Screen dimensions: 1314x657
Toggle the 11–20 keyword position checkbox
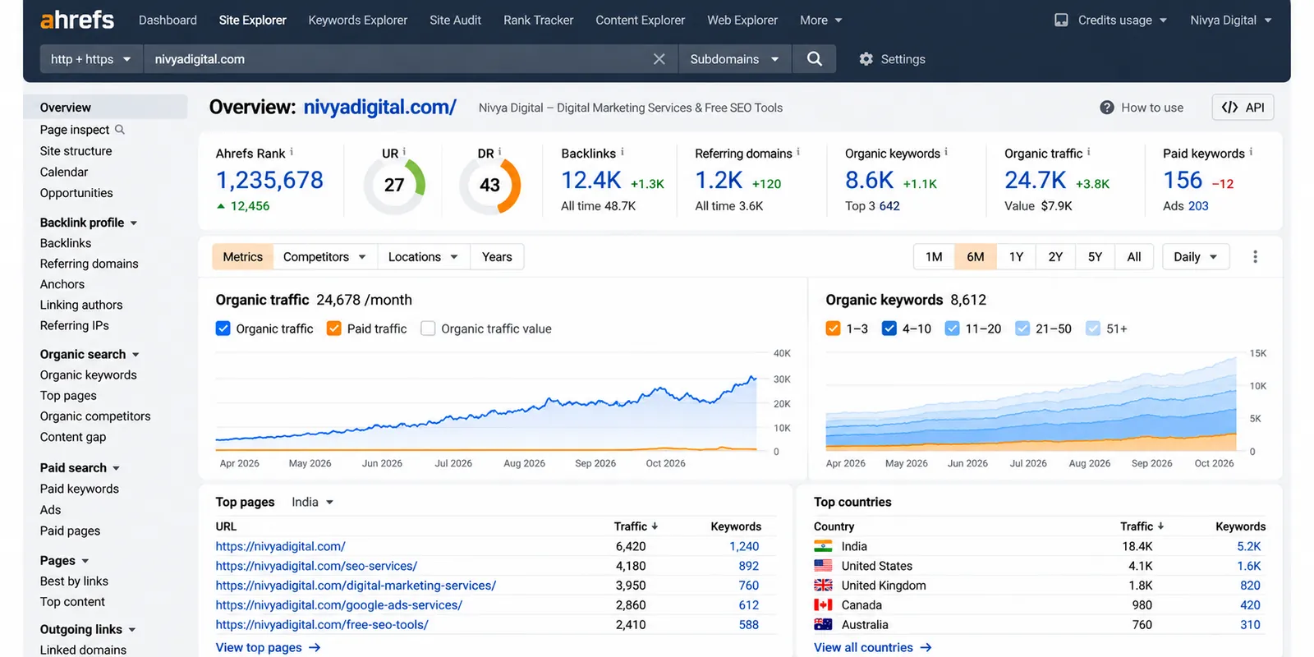pos(952,328)
